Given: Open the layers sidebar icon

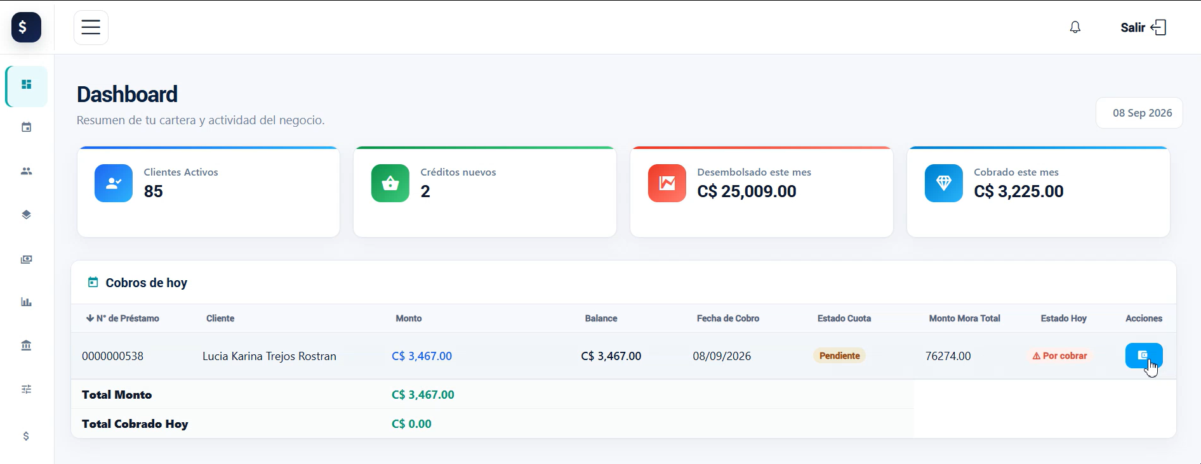Looking at the screenshot, I should point(27,214).
